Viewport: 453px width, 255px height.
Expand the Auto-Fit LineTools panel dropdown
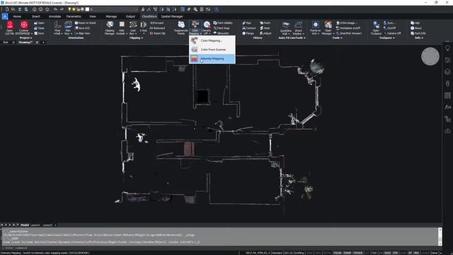292,38
